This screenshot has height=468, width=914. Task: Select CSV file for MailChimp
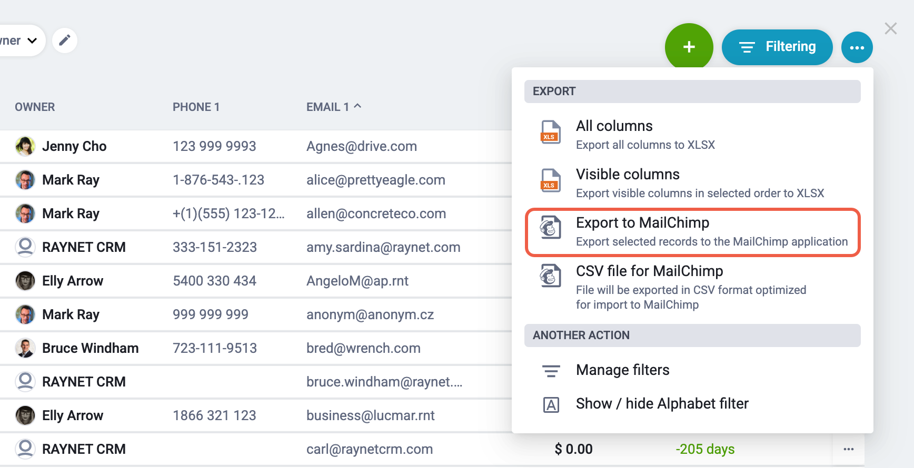coord(692,287)
